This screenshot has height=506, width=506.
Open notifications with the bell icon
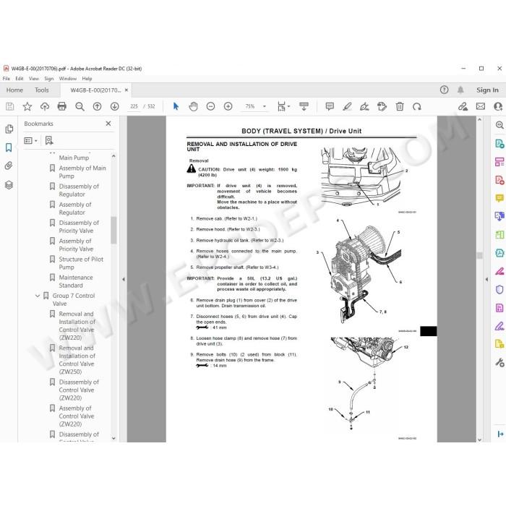460,90
